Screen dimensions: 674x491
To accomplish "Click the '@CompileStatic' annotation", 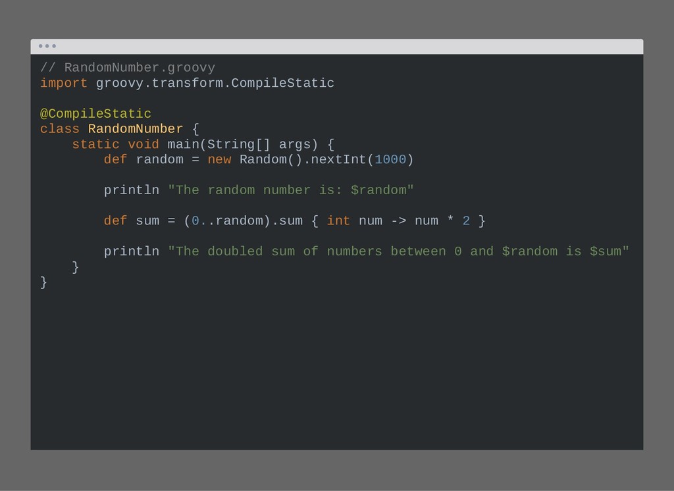I will click(x=95, y=113).
